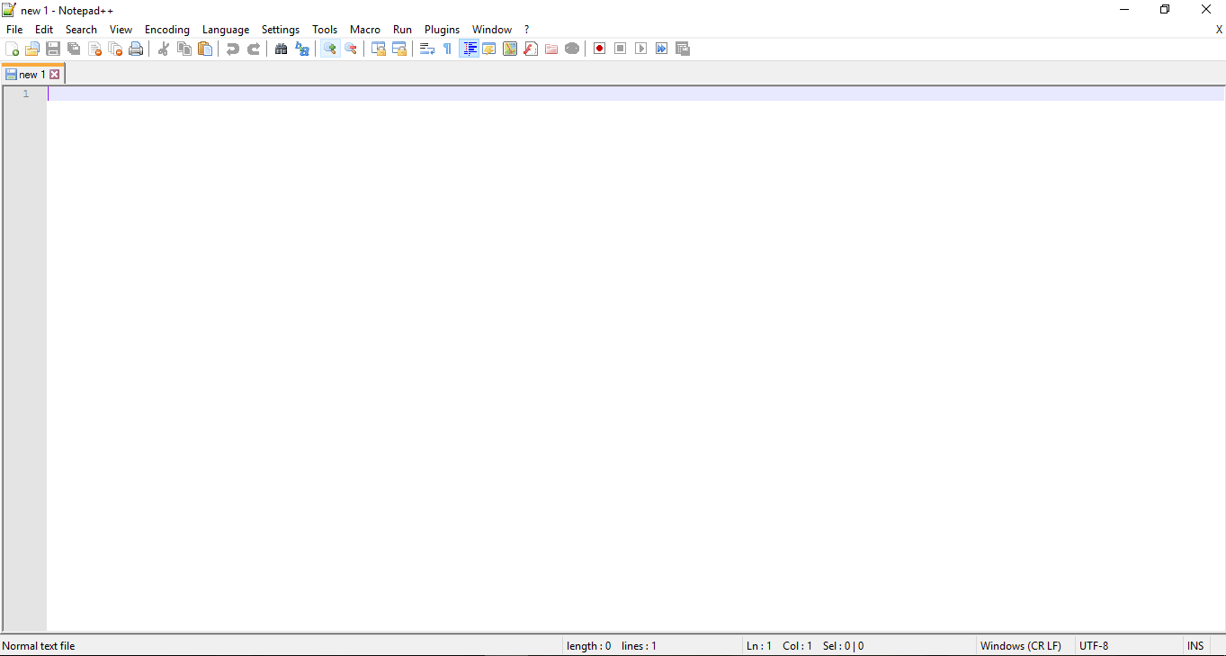Toggle INS overtype indicator in status bar
1226x656 pixels.
point(1195,645)
